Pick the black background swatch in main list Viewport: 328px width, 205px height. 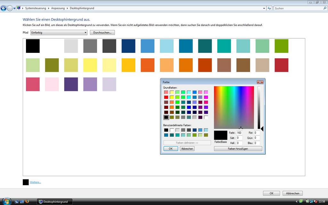33,46
